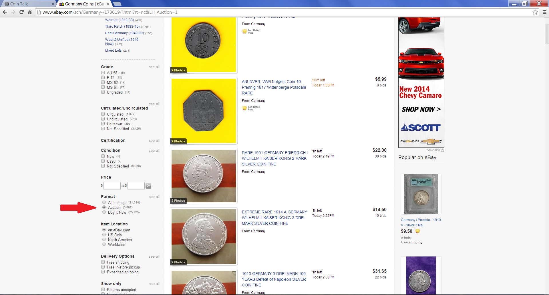Enable the Free shipping option
The image size is (549, 295).
(103, 262)
